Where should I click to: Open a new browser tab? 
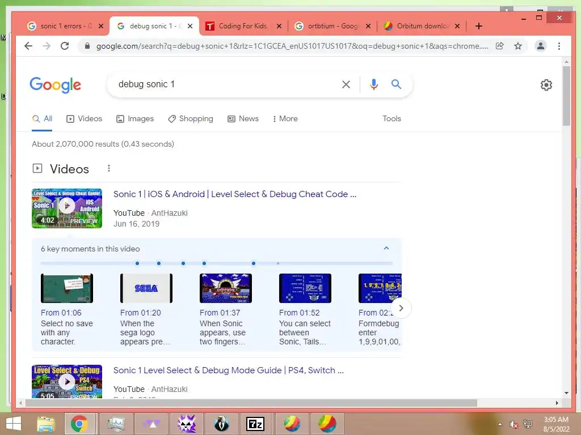pos(479,26)
